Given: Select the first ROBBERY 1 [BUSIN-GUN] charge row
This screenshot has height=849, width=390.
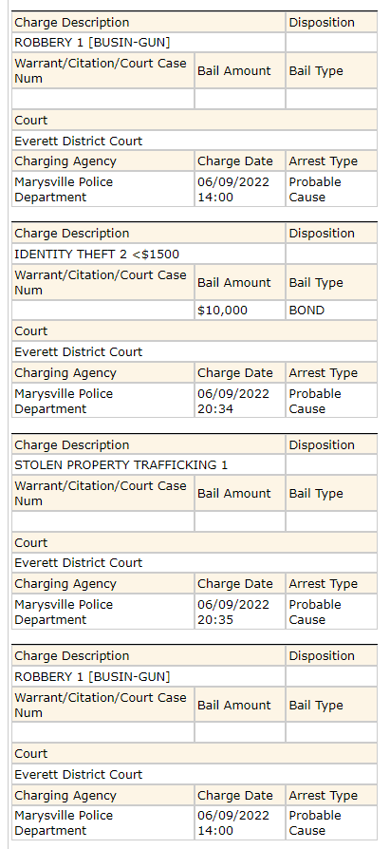Looking at the screenshot, I should coord(148,42).
